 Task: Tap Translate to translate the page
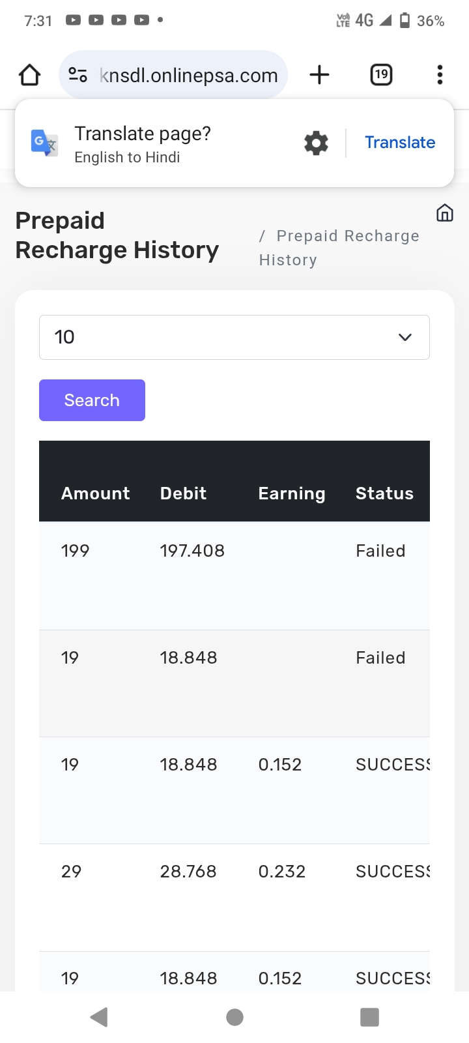pos(399,143)
